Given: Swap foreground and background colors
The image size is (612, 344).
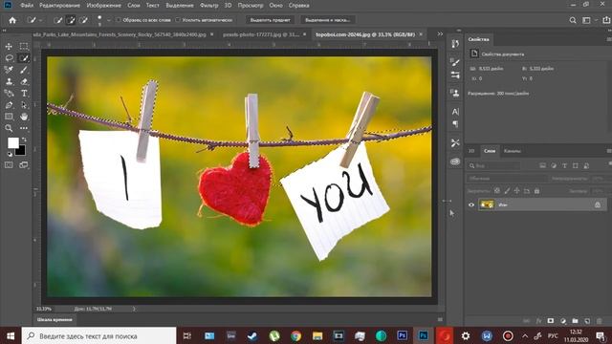Looking at the screenshot, I should tap(24, 140).
